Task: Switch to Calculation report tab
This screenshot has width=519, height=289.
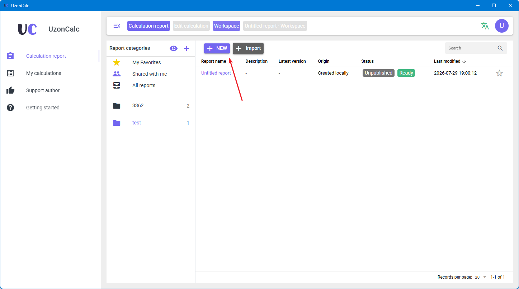Action: point(148,26)
